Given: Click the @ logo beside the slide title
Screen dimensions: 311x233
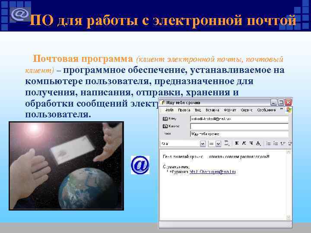Looking at the screenshot, I should tap(20, 14).
